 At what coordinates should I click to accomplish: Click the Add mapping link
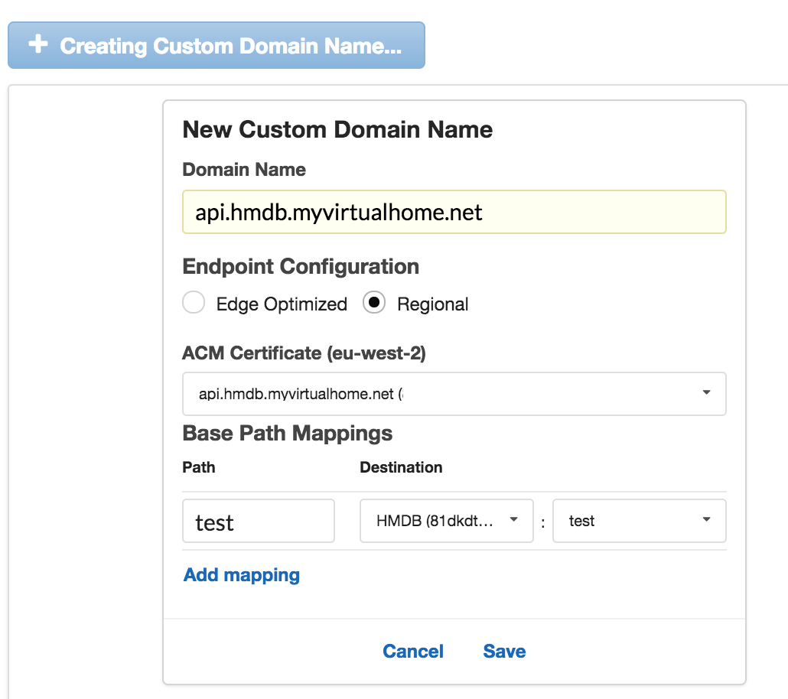point(242,575)
